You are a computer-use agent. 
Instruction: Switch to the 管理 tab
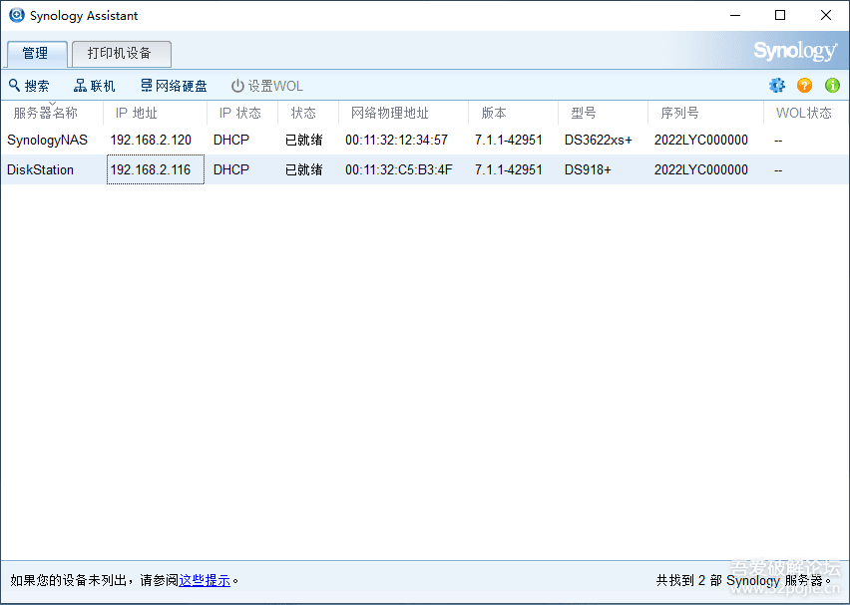[x=36, y=54]
